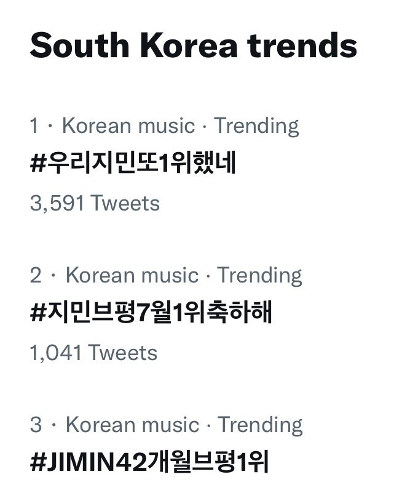This screenshot has width=410, height=501.
Task: Click rank number 1 in the trends list
Action: click(x=34, y=126)
